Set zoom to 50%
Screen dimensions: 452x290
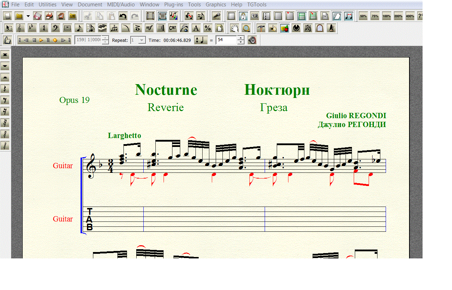pyautogui.click(x=363, y=16)
